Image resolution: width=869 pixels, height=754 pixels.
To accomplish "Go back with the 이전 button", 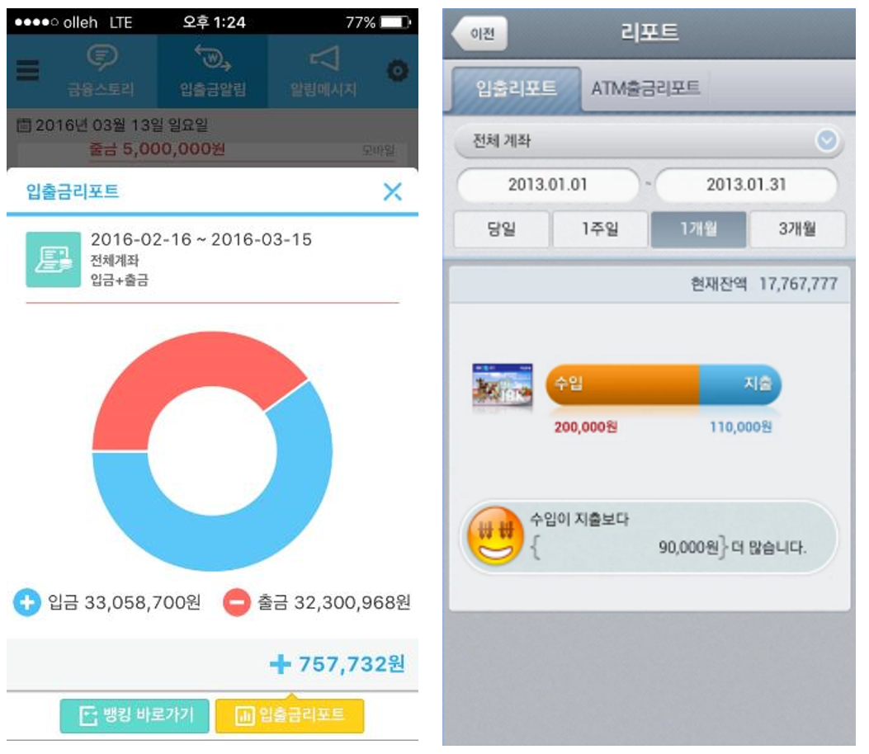I will click(479, 34).
